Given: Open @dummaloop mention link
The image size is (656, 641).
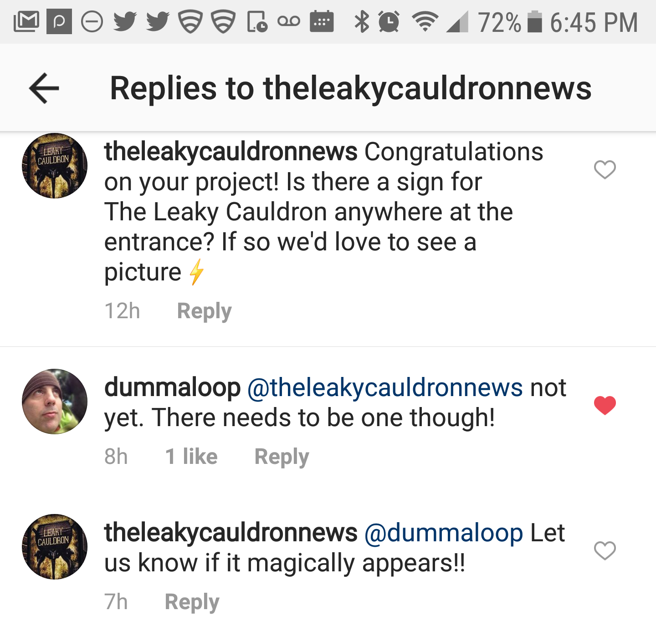Looking at the screenshot, I should (x=444, y=533).
